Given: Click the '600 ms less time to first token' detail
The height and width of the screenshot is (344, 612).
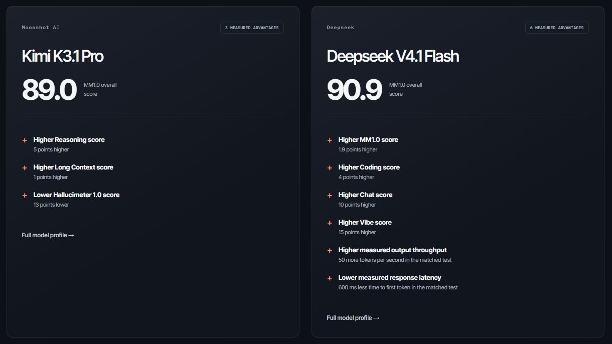Looking at the screenshot, I should (x=398, y=288).
